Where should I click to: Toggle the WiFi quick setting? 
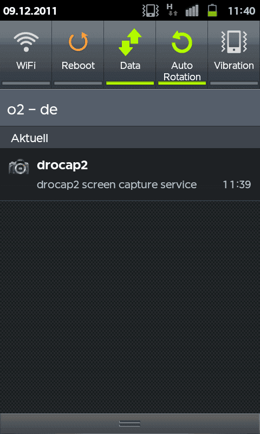26,55
